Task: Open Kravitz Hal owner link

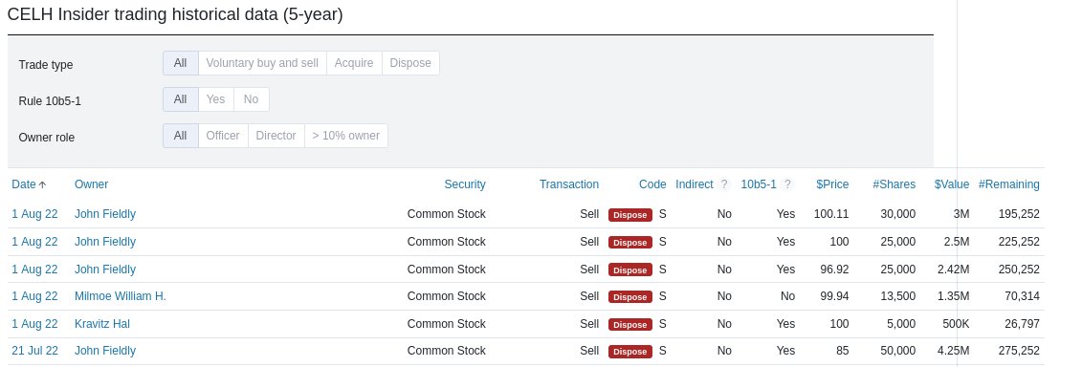Action: coord(102,324)
